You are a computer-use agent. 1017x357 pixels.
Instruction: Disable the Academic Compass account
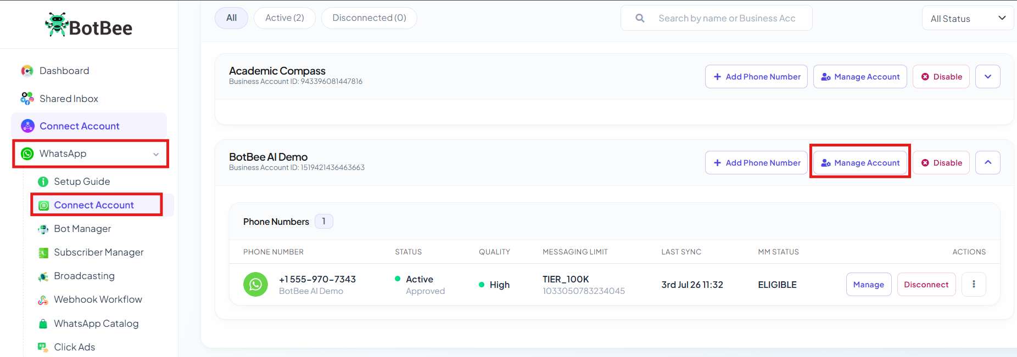941,77
